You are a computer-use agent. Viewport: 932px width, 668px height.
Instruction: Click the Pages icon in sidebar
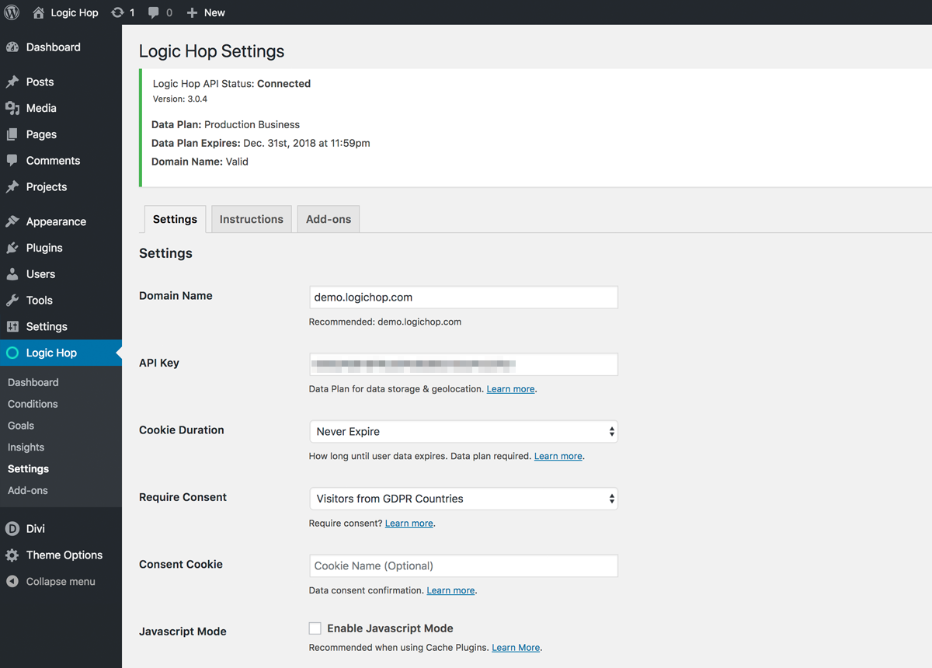(x=12, y=134)
